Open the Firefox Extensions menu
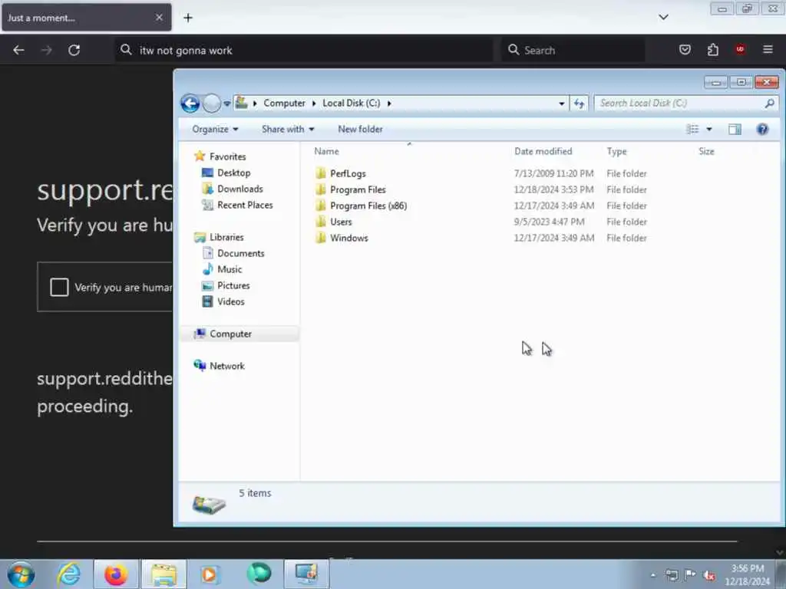The width and height of the screenshot is (786, 589). point(712,50)
